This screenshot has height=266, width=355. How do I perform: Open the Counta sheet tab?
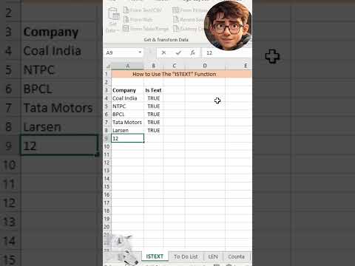coord(236,256)
